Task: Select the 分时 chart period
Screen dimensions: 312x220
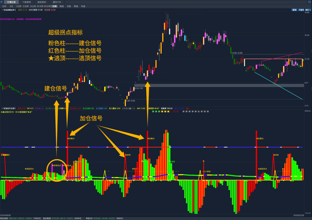Action: pyautogui.click(x=4, y=6)
